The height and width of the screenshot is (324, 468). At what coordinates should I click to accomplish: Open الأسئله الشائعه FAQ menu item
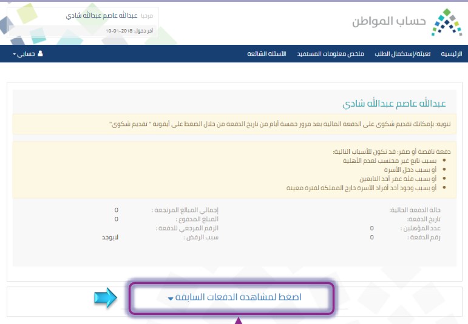coord(266,54)
